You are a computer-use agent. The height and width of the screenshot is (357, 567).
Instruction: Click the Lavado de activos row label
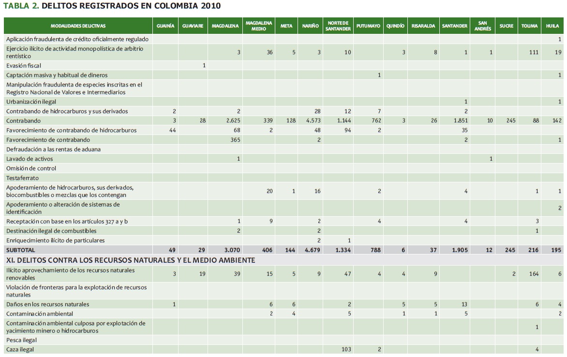point(30,159)
